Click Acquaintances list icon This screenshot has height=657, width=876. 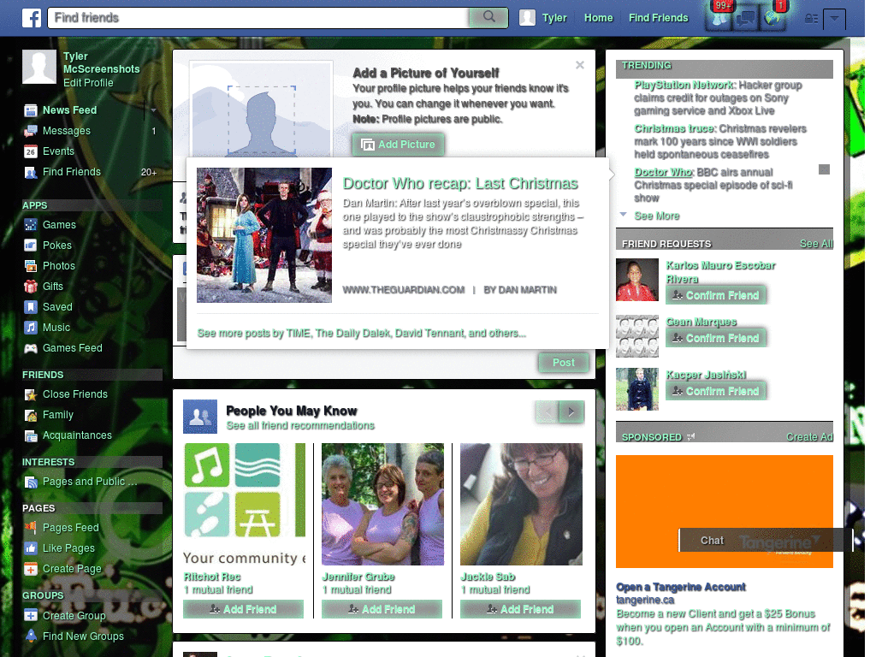click(x=31, y=435)
